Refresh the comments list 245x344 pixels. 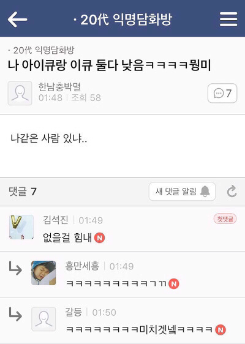232,192
